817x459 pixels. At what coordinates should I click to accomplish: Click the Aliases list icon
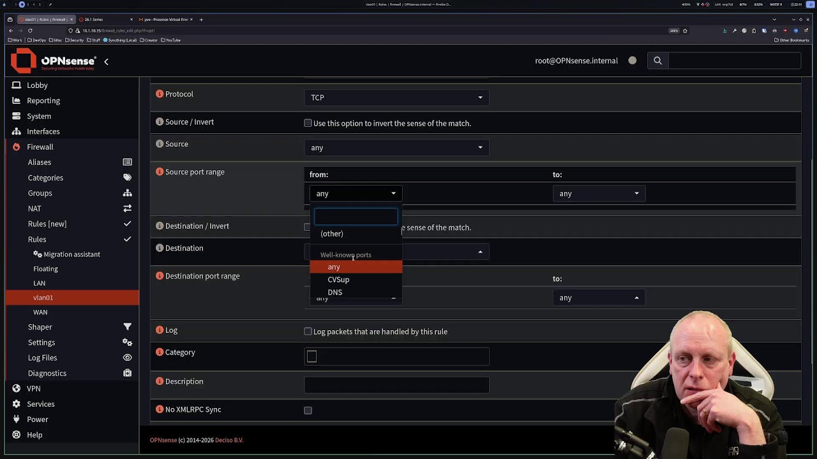(x=127, y=162)
